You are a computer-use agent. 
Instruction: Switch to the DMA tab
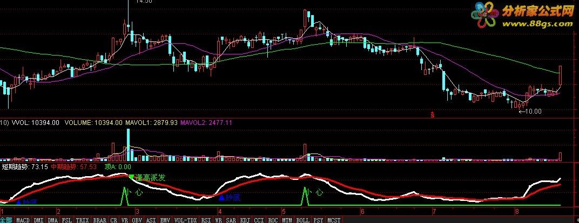point(53,220)
